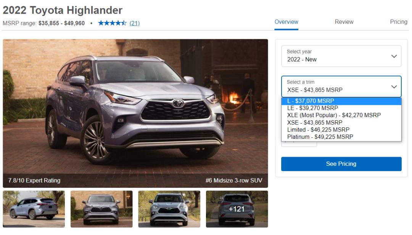Switch to the Overview tab
This screenshot has height=235, width=412.
pos(286,22)
